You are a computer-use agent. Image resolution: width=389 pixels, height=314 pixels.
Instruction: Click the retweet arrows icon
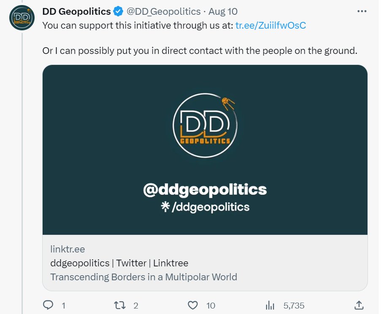point(119,305)
